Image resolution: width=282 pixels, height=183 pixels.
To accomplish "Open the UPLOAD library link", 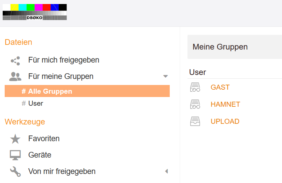I will [225, 121].
